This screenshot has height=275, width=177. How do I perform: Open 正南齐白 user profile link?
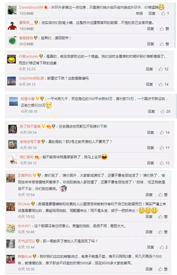25,175
